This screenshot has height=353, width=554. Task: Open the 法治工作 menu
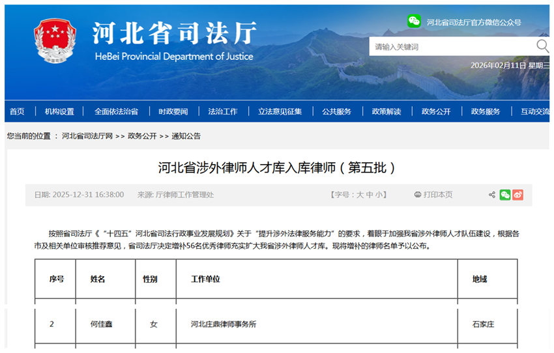tap(223, 111)
